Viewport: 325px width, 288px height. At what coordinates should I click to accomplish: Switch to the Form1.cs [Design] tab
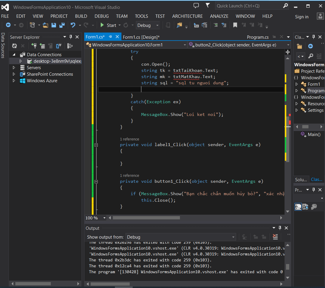pyautogui.click(x=141, y=37)
